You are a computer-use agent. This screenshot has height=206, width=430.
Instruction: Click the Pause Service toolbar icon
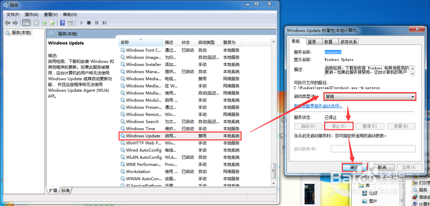pos(96,23)
